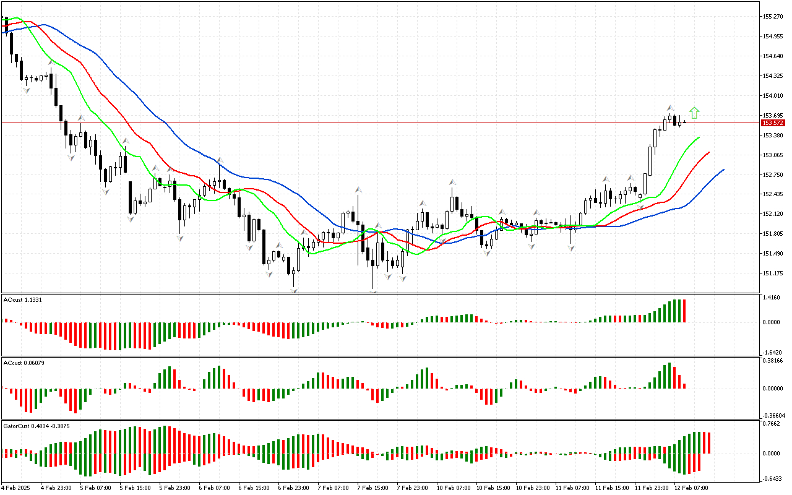Image resolution: width=792 pixels, height=495 pixels.
Task: Click price scale value 153.695
Action: 773,116
